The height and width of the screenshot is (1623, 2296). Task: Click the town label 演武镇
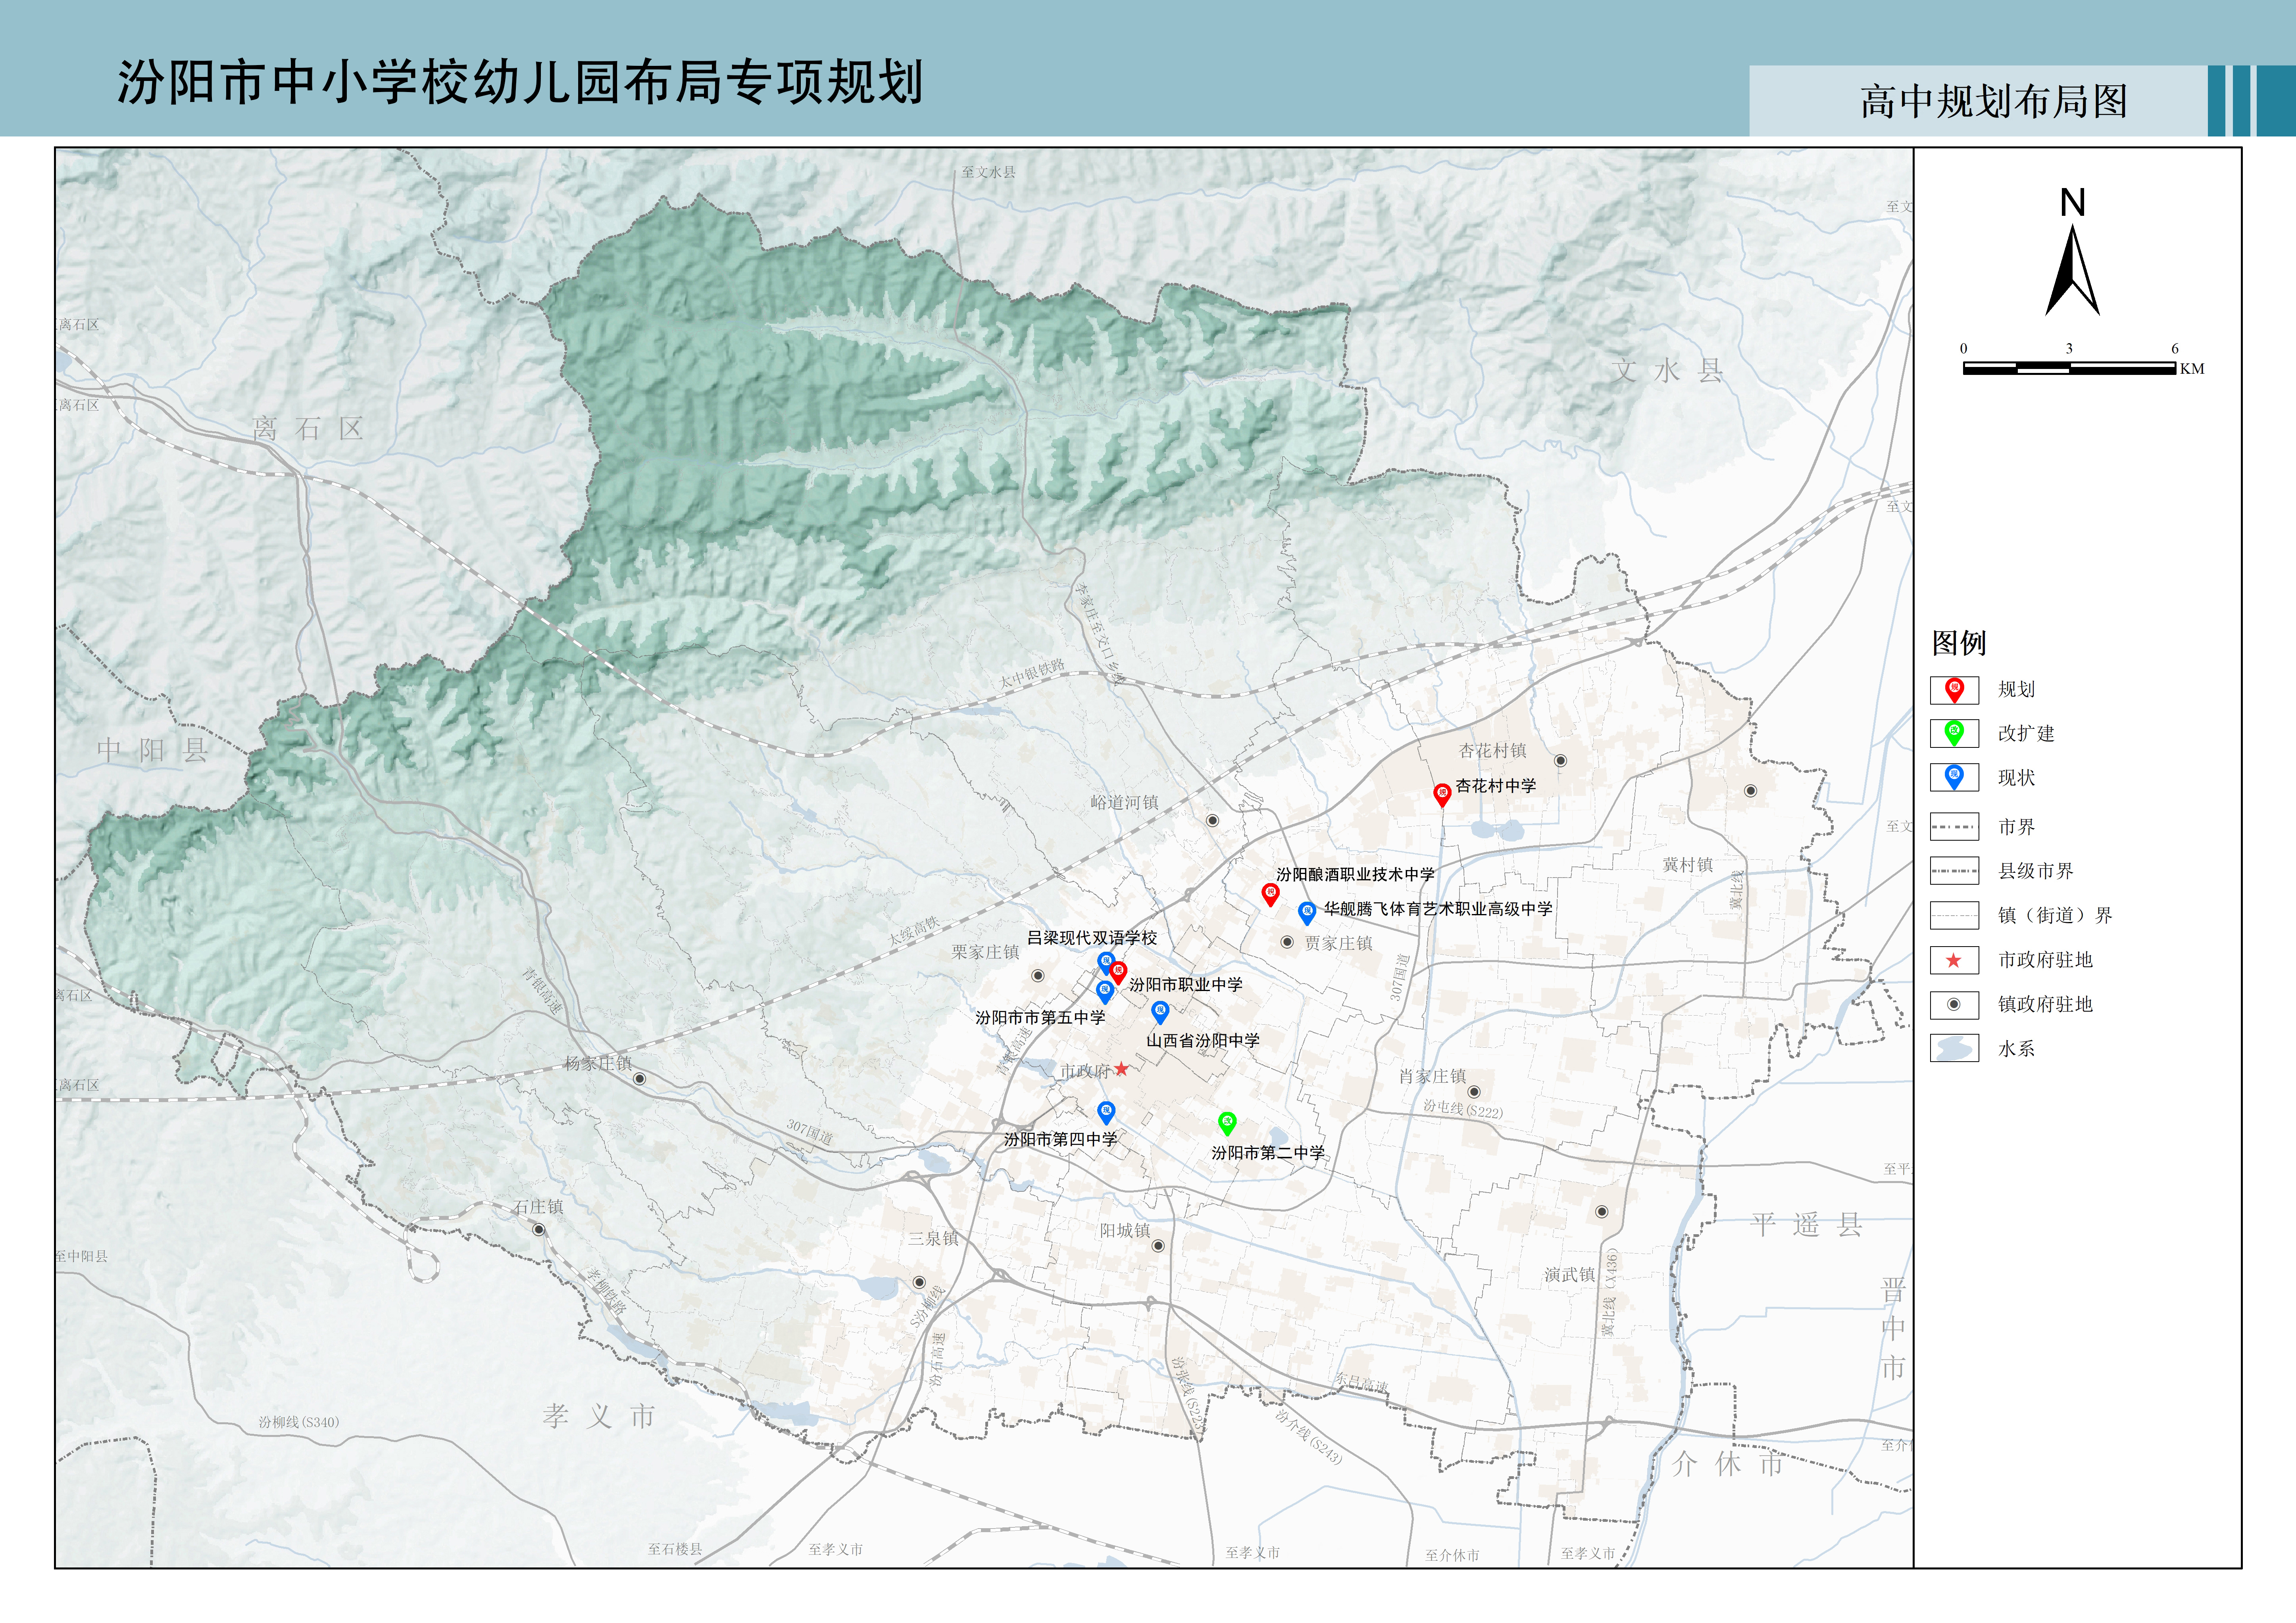tap(1570, 1275)
